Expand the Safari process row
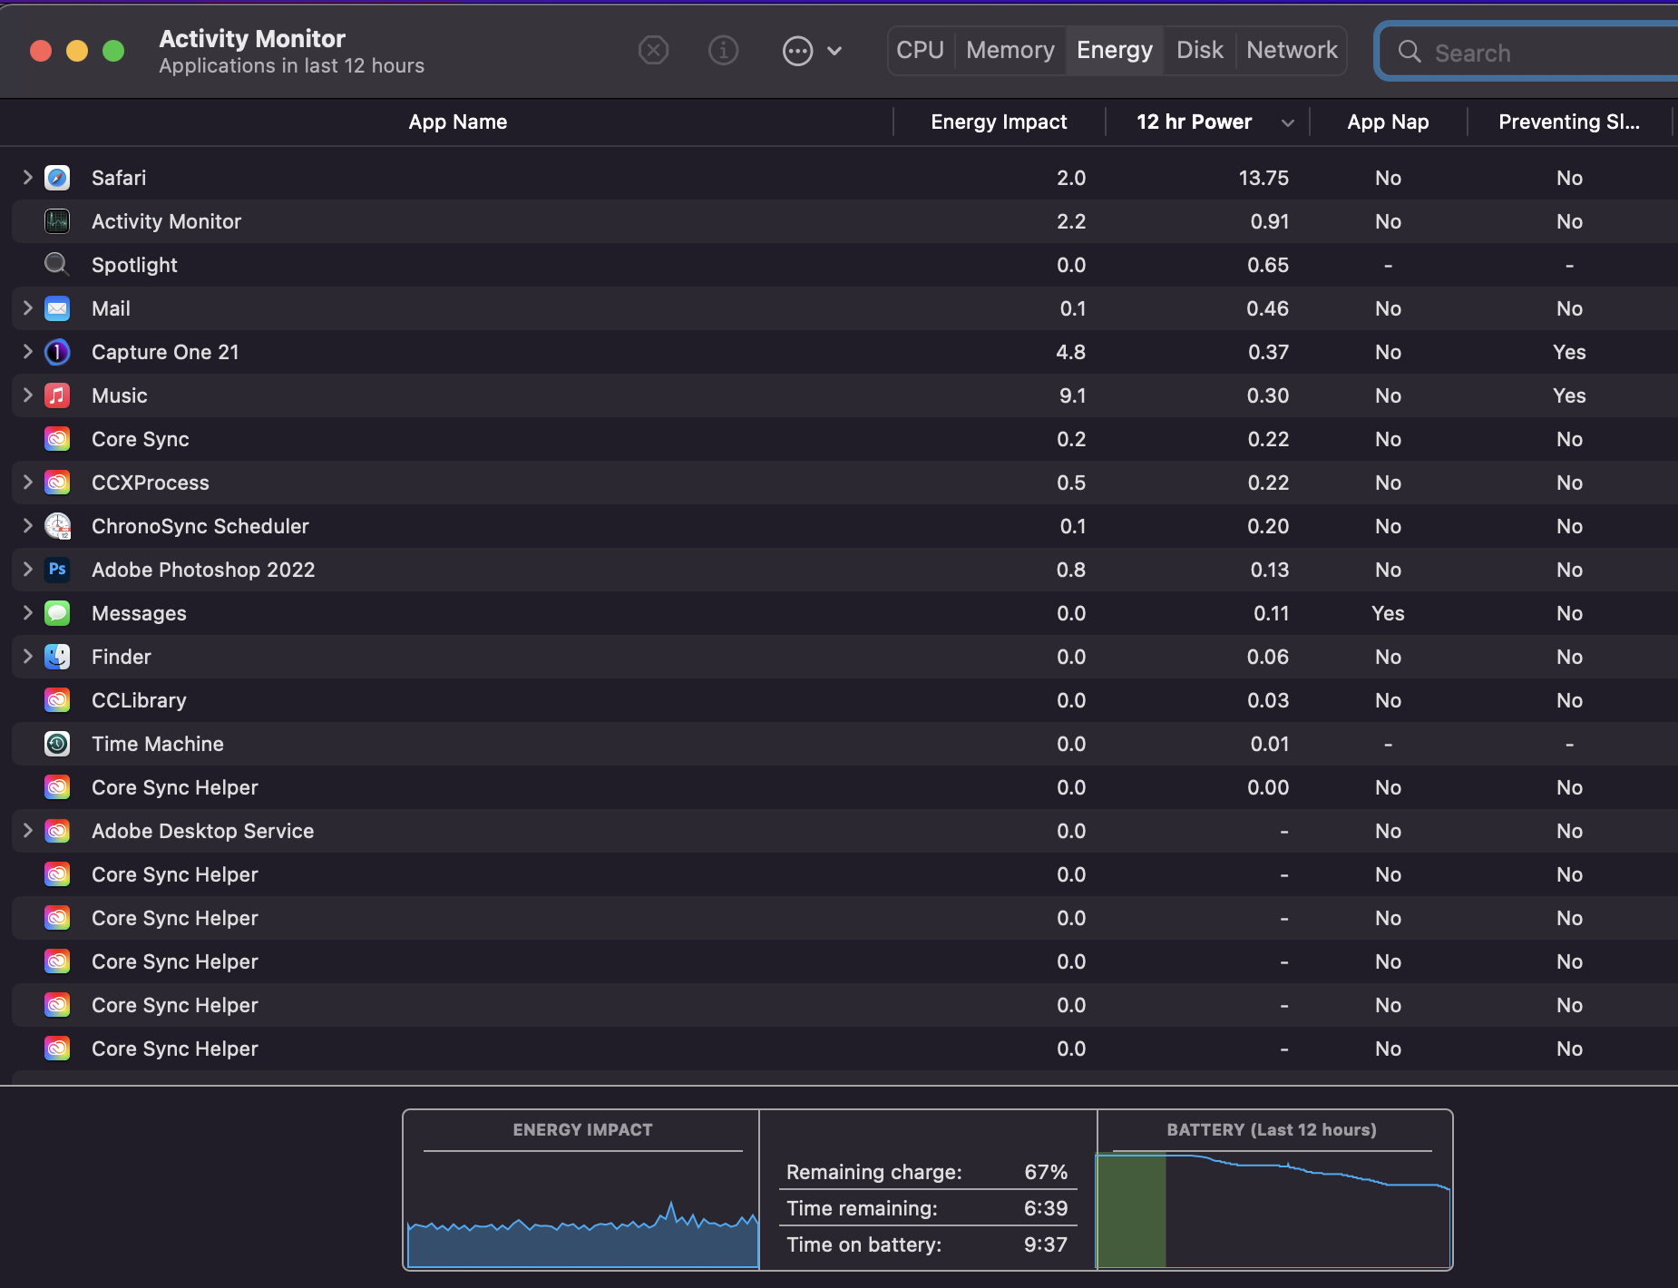 point(27,177)
